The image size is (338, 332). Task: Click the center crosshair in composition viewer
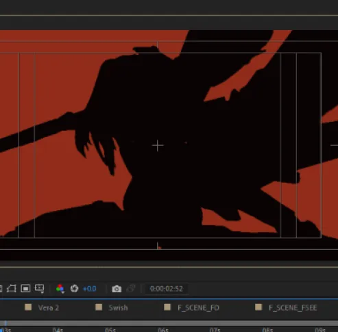158,145
